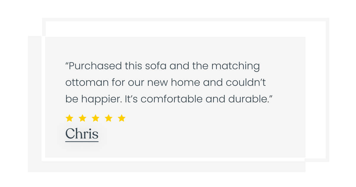Choose the fourth yellow rating star
This screenshot has width=356, height=187.
tap(109, 118)
